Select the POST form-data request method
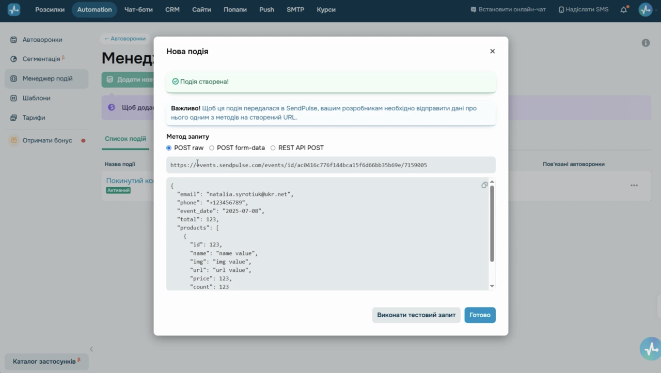661x373 pixels. tap(212, 148)
